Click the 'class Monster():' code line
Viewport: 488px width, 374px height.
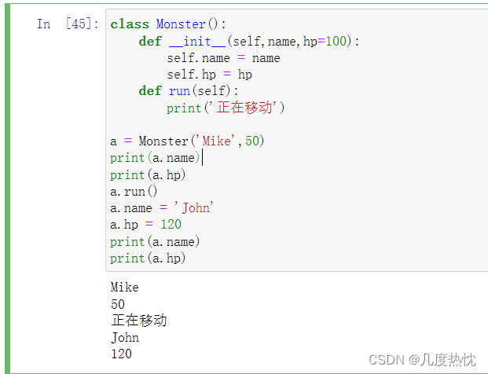[168, 24]
